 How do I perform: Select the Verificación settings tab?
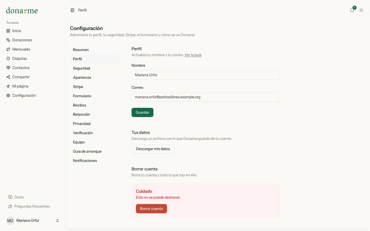coord(95,133)
